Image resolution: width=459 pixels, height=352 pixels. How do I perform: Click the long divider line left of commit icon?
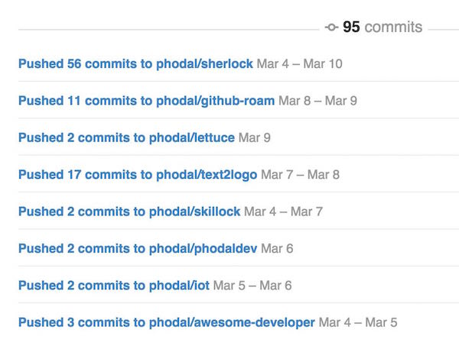point(168,30)
